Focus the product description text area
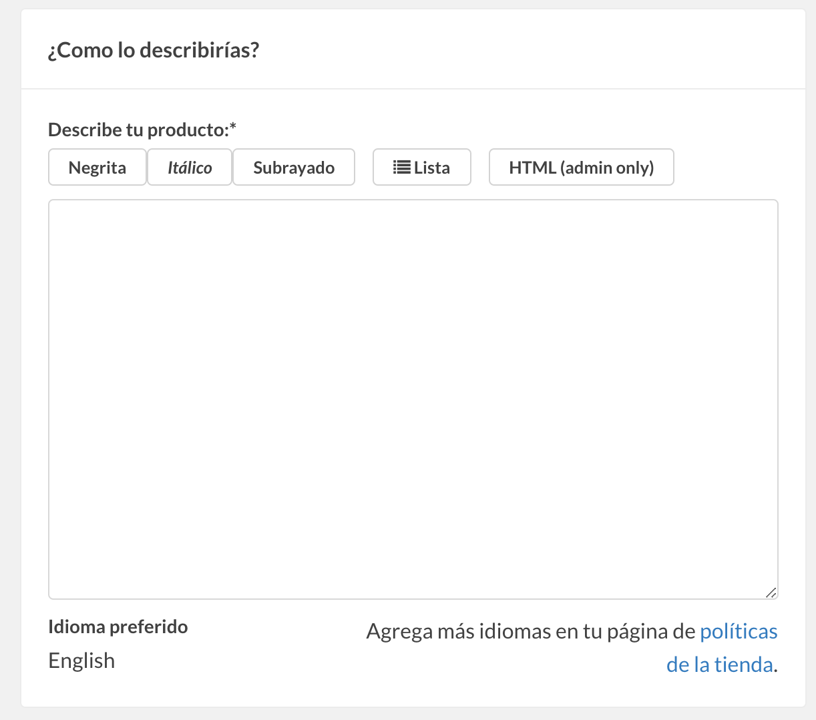816x720 pixels. pos(413,399)
